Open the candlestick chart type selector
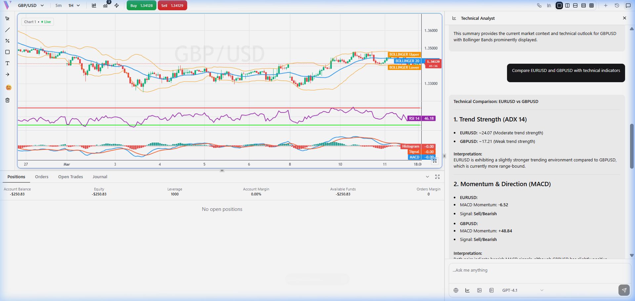 94,6
